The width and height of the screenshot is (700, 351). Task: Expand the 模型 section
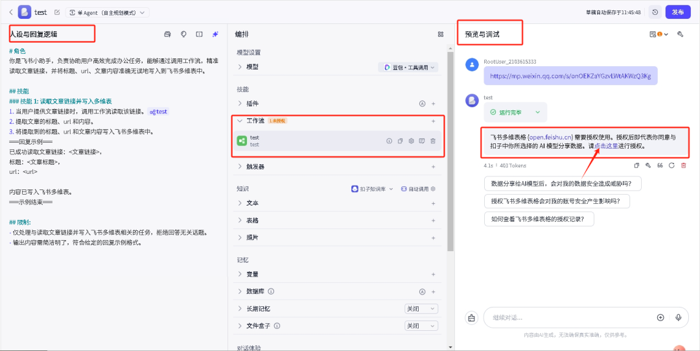tap(240, 67)
